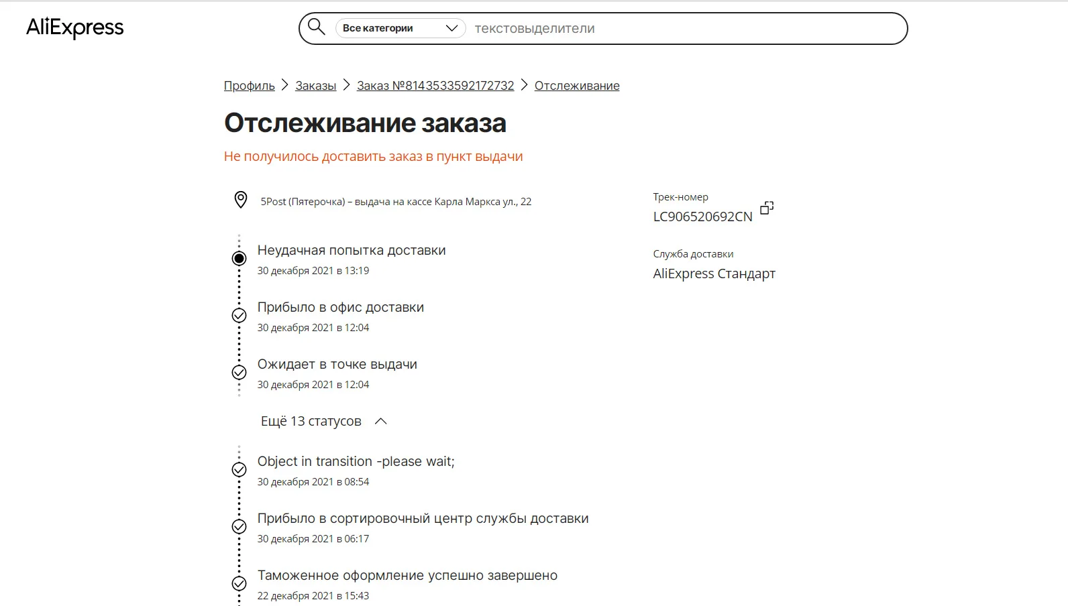Click the 'Отслеживание заказа' heading
Viewport: 1068px width, 606px height.
pyautogui.click(x=365, y=123)
